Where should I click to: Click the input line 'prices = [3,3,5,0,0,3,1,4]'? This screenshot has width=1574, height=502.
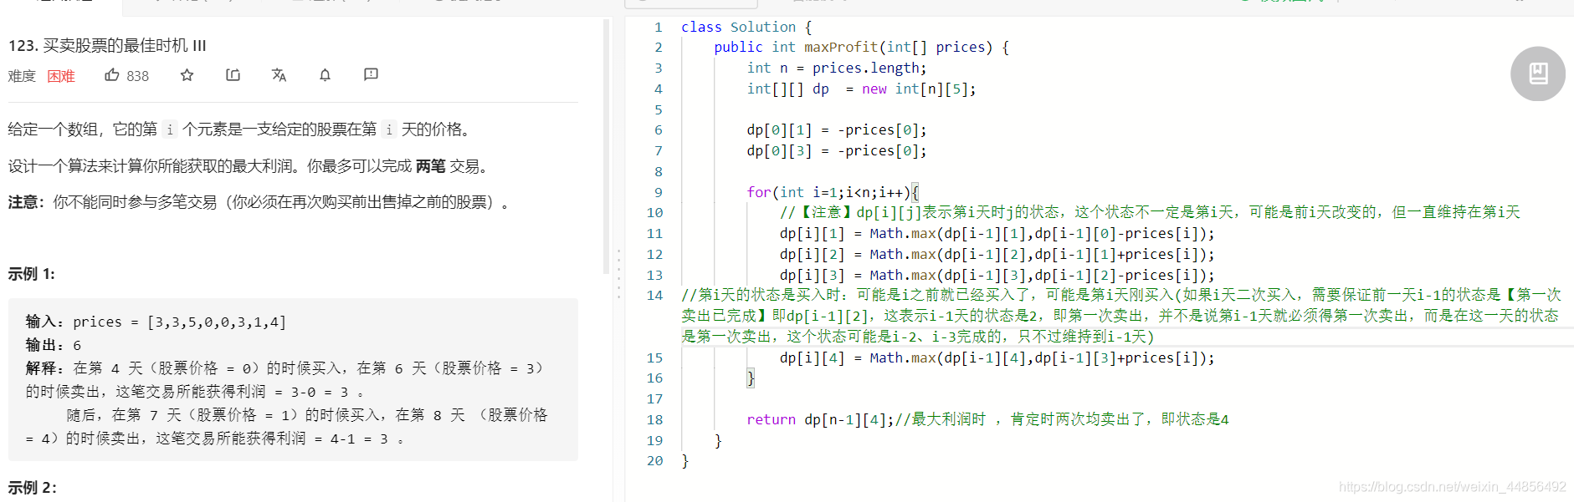pyautogui.click(x=156, y=322)
